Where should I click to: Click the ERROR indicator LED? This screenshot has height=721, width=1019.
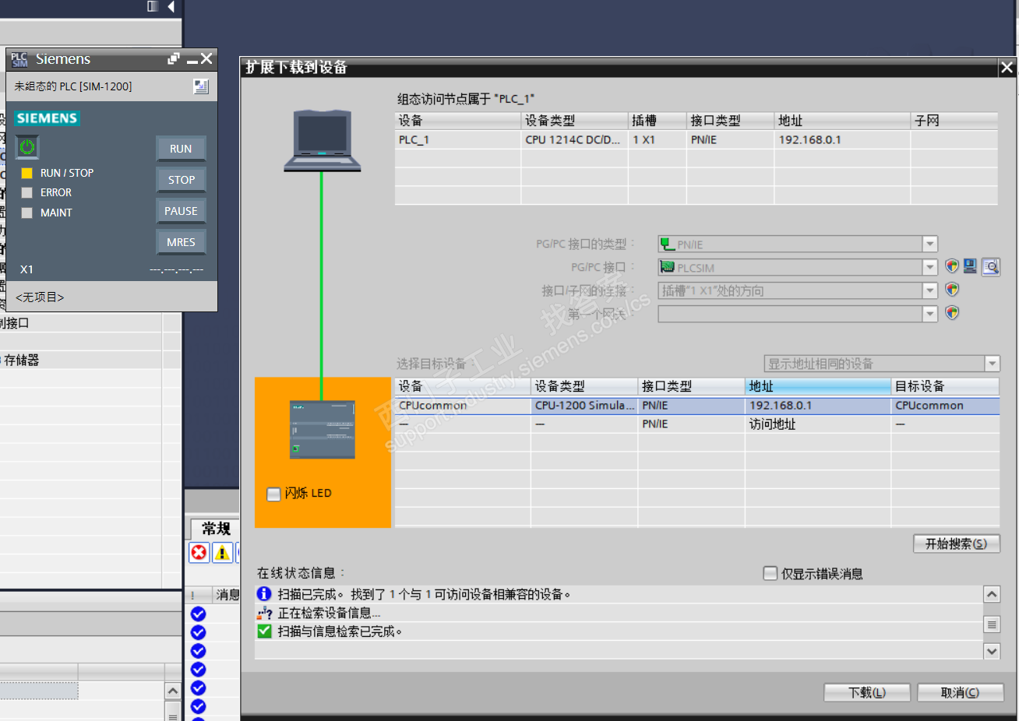tap(26, 192)
